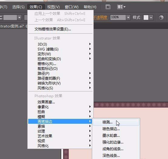
Task: Edit the 100% opacity field
Action: pos(118,17)
